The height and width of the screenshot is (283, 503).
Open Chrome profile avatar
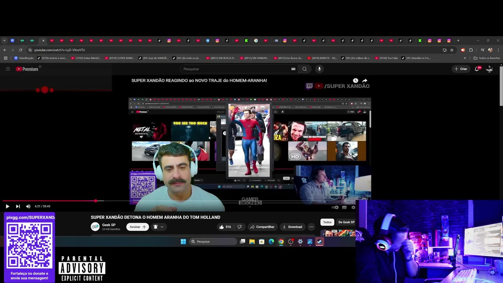(x=490, y=50)
